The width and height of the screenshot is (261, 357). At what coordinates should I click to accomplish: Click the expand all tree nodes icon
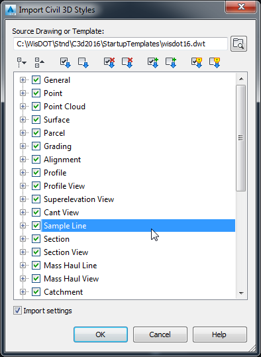pyautogui.click(x=22, y=62)
